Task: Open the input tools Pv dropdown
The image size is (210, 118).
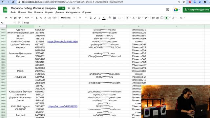Action: coord(182,18)
